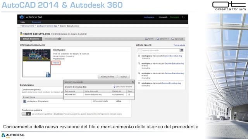Click the download icon of 'ha scaricato' activity
This screenshot has height=139, width=248.
(139, 56)
